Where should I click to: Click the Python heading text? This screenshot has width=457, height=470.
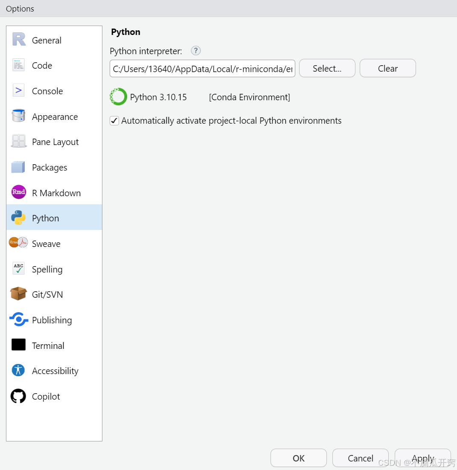click(x=125, y=32)
